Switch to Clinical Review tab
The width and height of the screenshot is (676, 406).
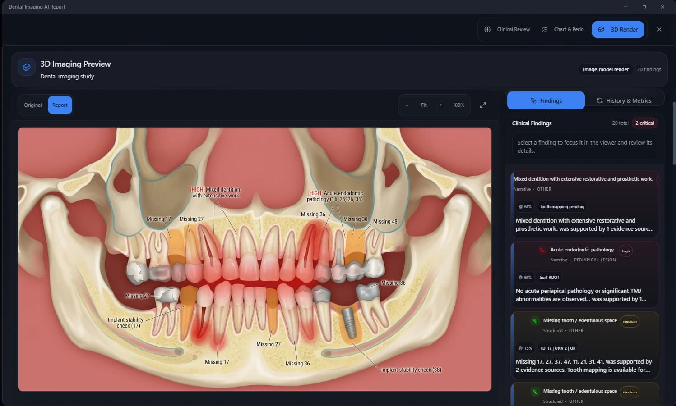pos(507,29)
